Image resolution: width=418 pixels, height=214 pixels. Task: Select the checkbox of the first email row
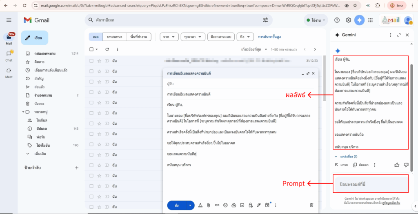[92, 61]
